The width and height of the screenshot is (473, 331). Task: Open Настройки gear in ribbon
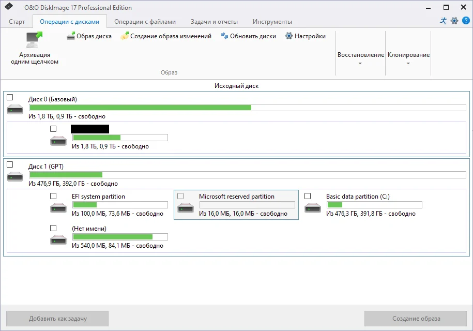[x=289, y=36]
